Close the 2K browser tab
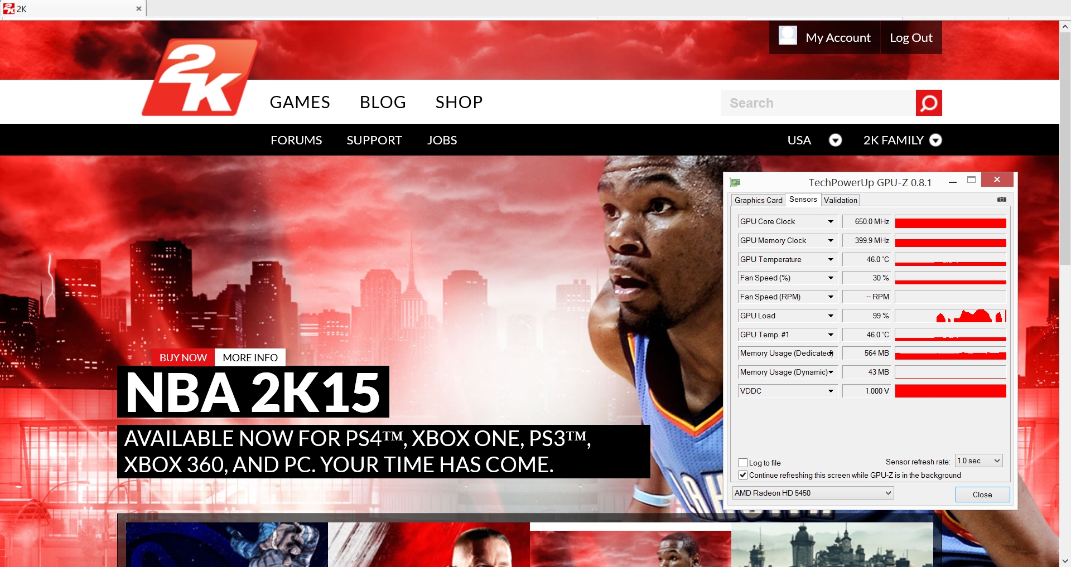This screenshot has height=567, width=1071. (x=138, y=9)
